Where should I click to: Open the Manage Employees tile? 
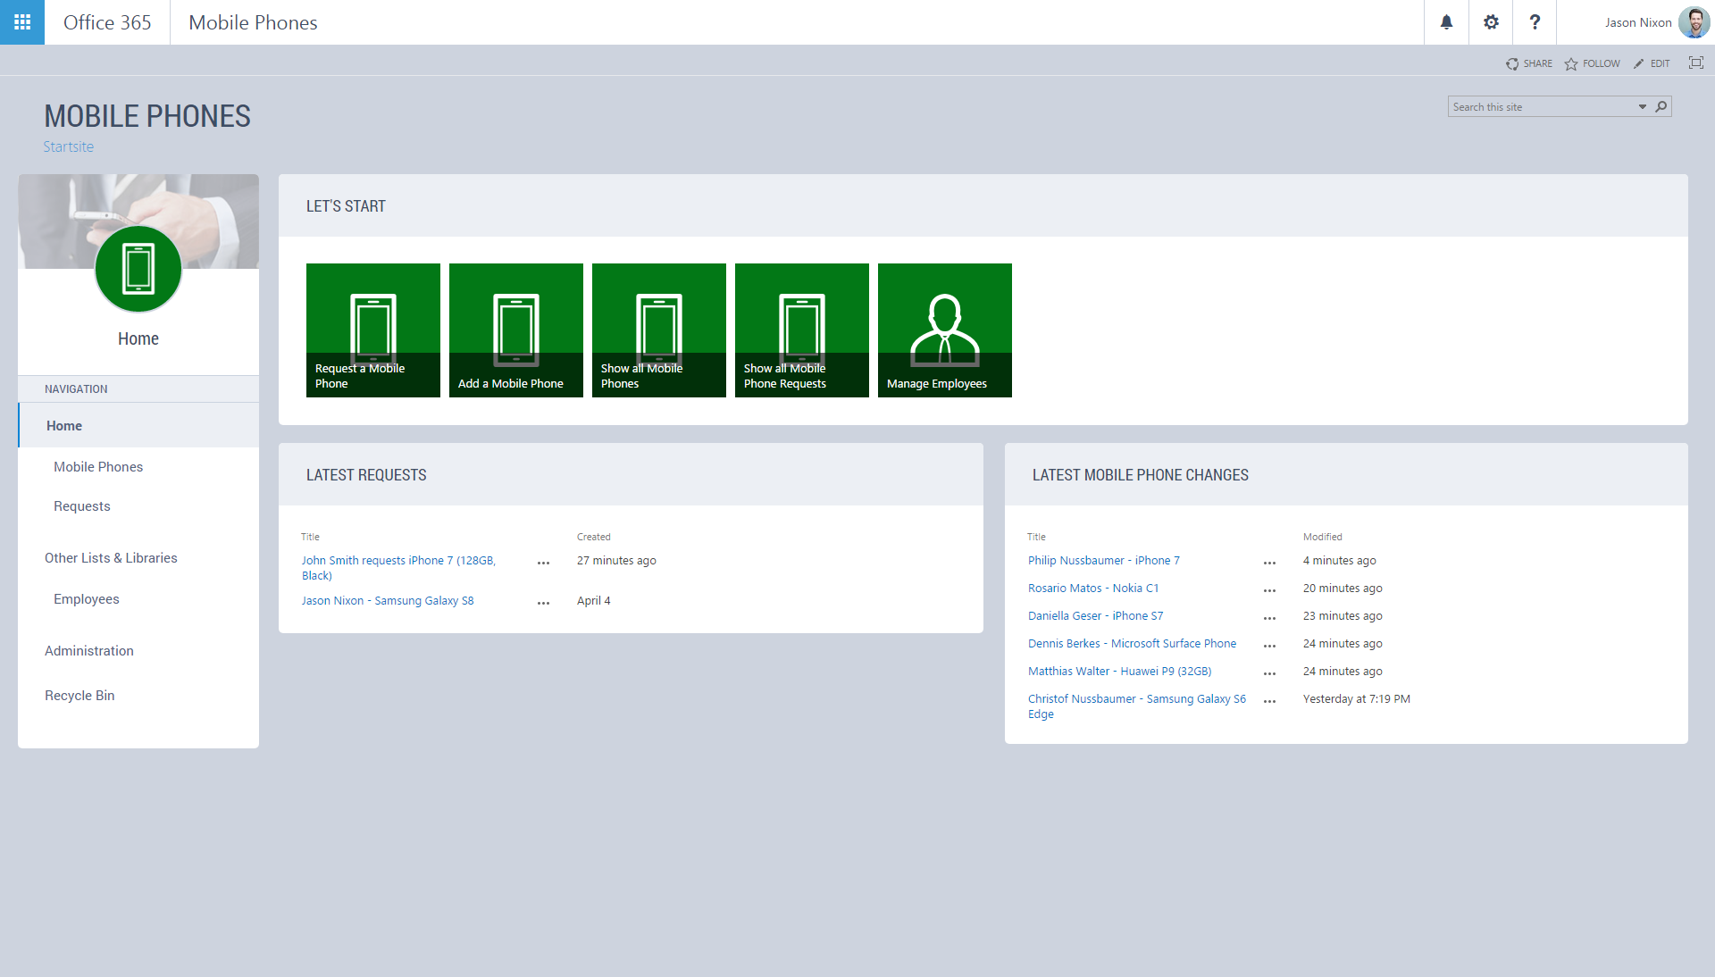[945, 330]
